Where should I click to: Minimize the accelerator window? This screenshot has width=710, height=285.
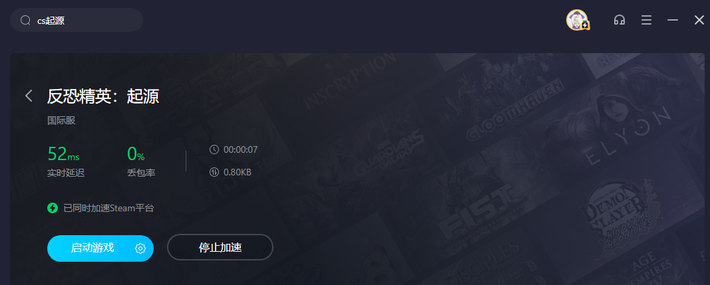pyautogui.click(x=673, y=20)
